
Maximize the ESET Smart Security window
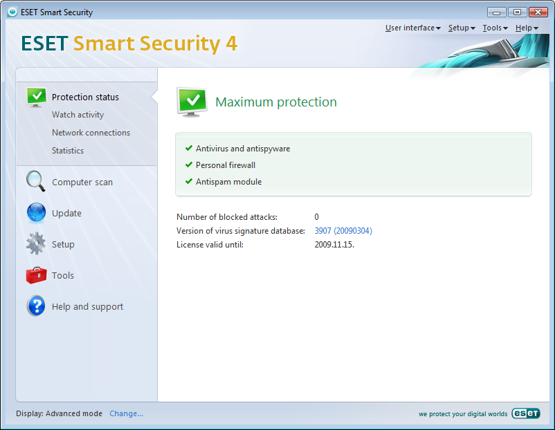coord(517,12)
